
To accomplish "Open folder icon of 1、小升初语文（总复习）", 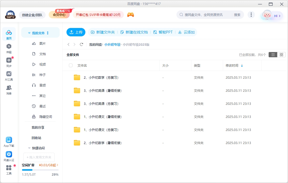I will tap(77, 130).
